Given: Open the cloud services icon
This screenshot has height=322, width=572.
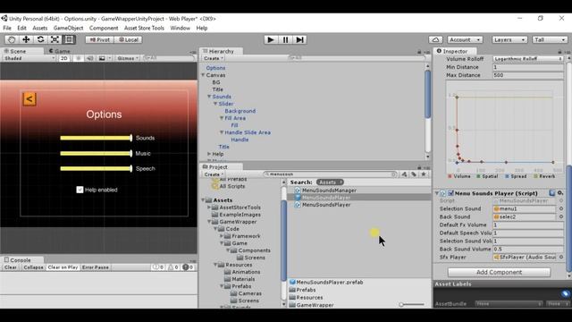Looking at the screenshot, I should [x=435, y=39].
